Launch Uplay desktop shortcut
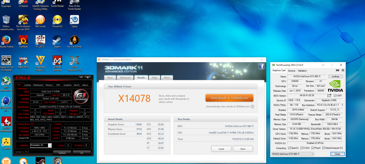The height and width of the screenshot is (164, 365). coord(75,20)
